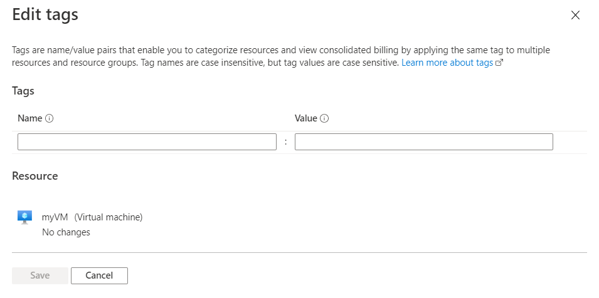This screenshot has width=599, height=298.
Task: Focus the tag Value input field
Action: coord(423,142)
